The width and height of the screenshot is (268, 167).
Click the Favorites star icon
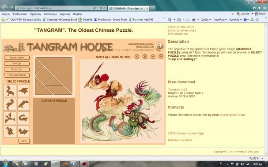pyautogui.click(x=260, y=8)
